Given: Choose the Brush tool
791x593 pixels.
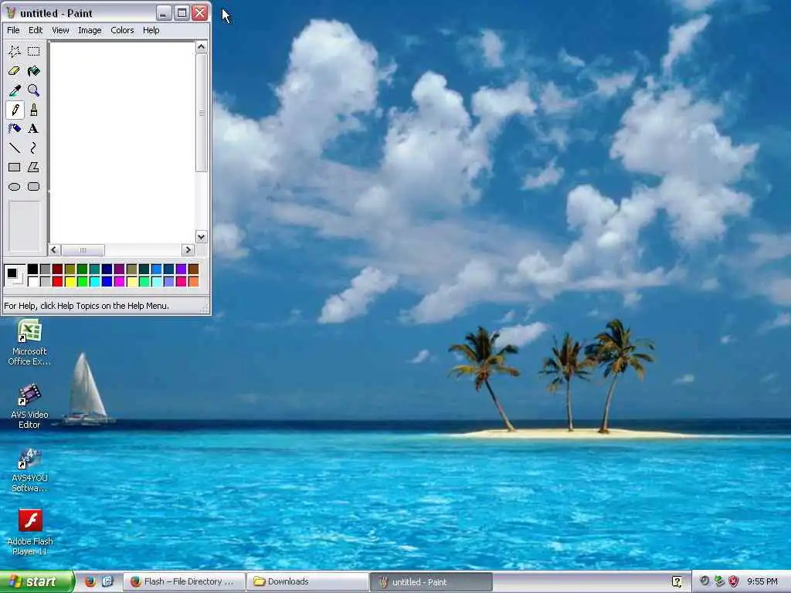Looking at the screenshot, I should [x=33, y=110].
